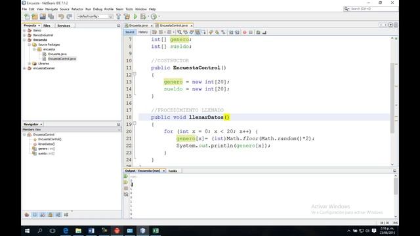Toggle Show Static Members filter in Navigator
This screenshot has height=236, width=420.
click(43, 215)
